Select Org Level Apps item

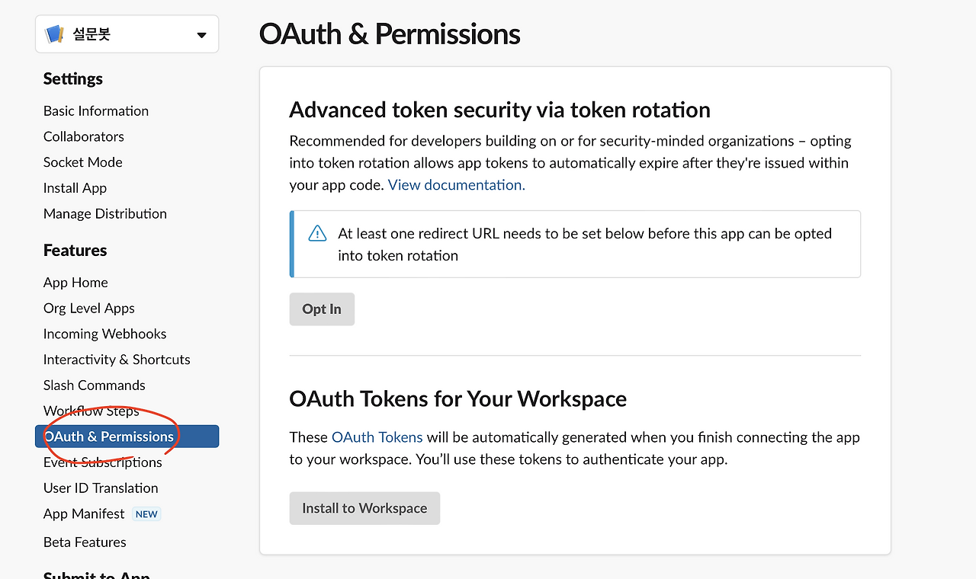(89, 309)
